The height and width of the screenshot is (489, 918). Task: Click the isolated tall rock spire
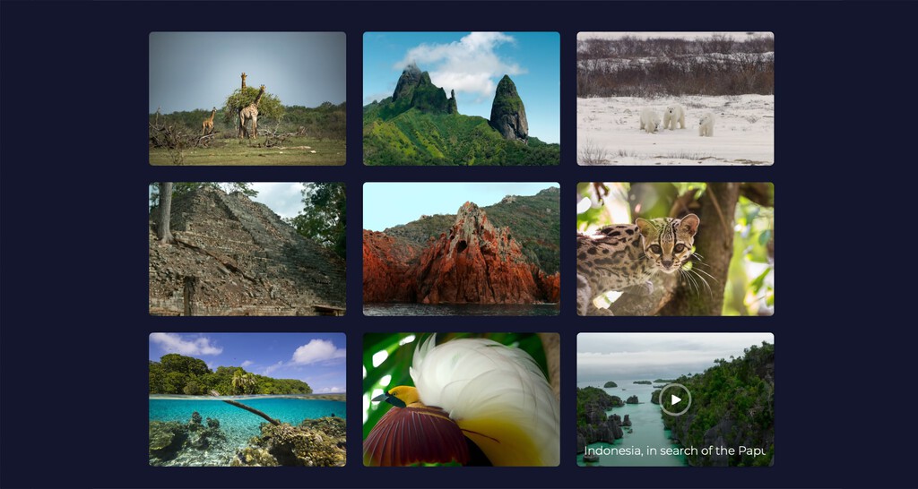(508, 109)
